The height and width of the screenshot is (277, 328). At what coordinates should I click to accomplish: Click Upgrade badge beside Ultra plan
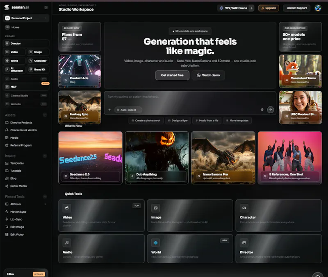click(x=39, y=274)
